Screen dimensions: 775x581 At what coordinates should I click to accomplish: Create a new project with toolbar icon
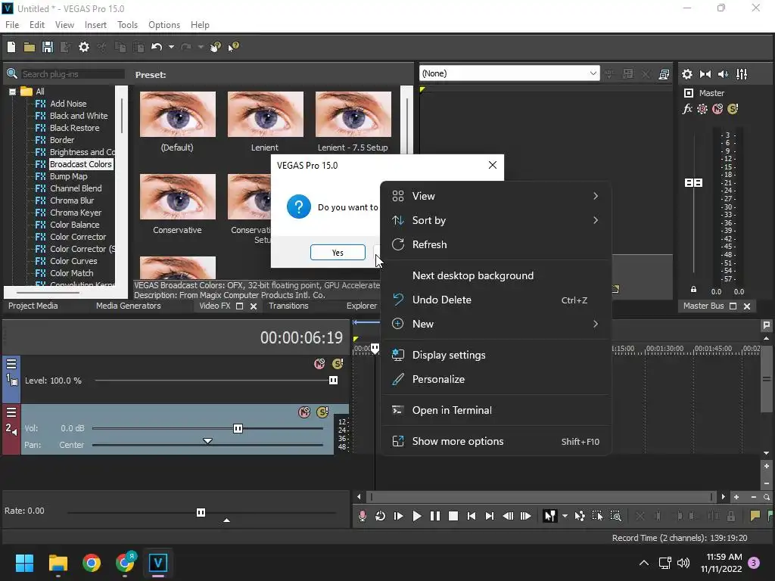(x=11, y=47)
